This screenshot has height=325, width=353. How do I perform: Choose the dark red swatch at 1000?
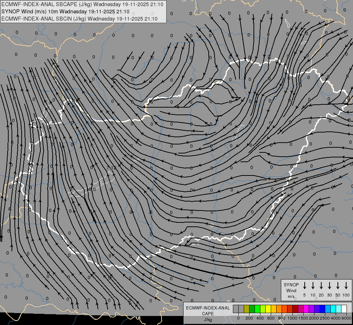pos(295,309)
